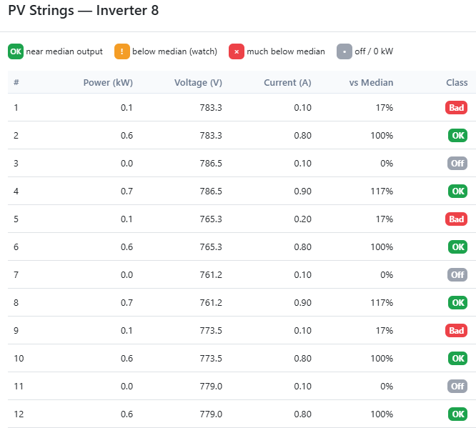
Task: Click the gray off / 0 kW icon
Action: 344,51
